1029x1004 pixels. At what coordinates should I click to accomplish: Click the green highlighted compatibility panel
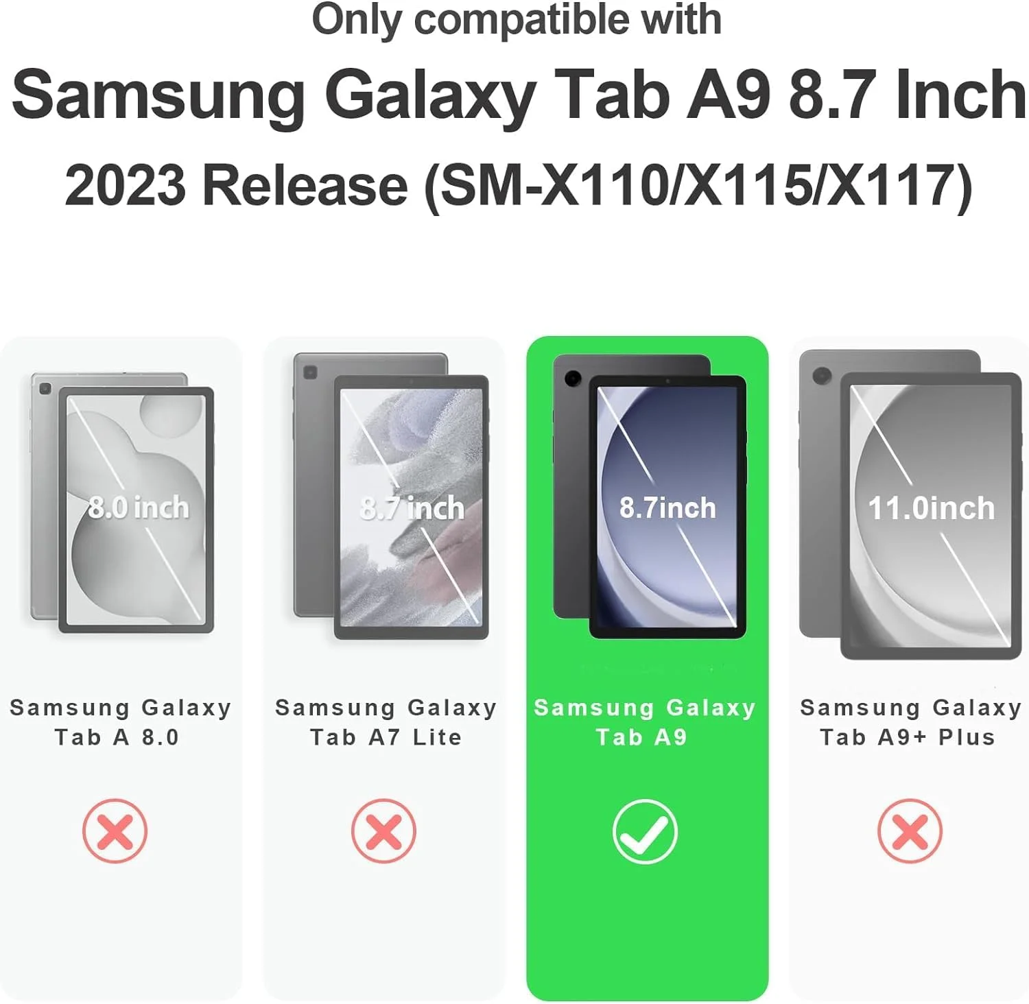pyautogui.click(x=648, y=668)
